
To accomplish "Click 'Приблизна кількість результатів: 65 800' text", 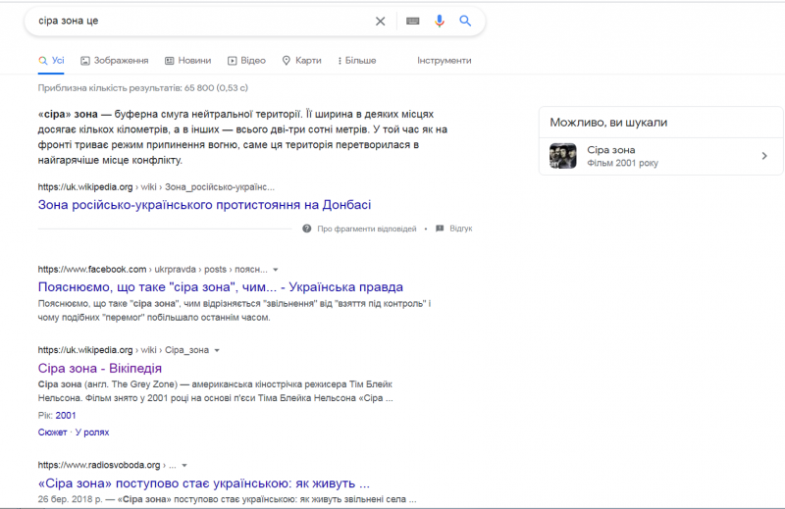I will pos(142,88).
